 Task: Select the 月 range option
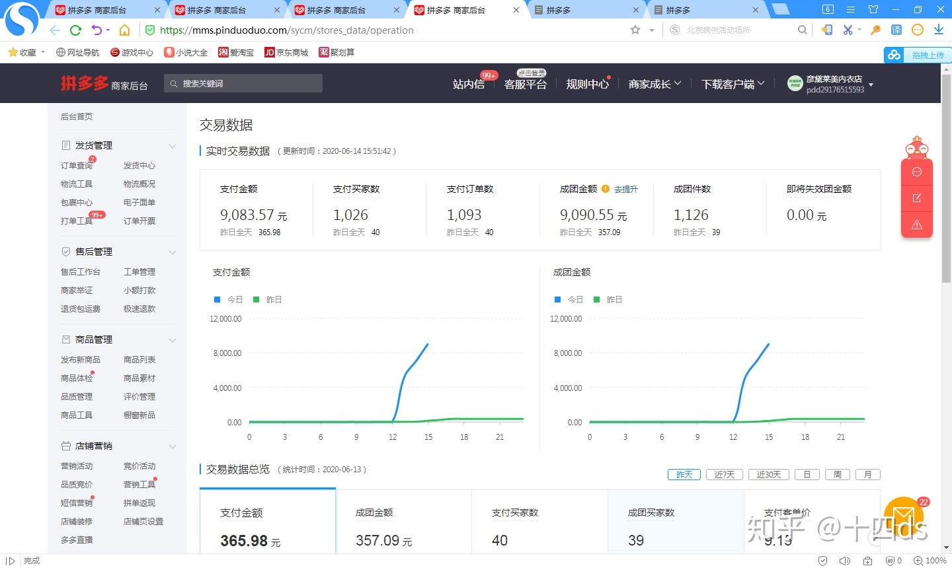pyautogui.click(x=868, y=474)
